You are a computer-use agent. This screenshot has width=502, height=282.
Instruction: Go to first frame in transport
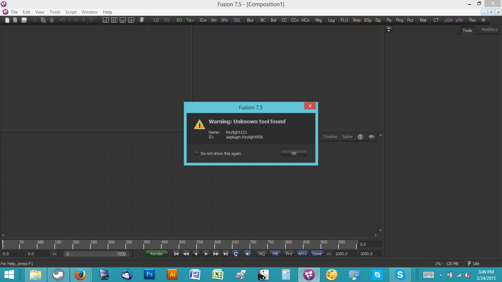pos(176,254)
